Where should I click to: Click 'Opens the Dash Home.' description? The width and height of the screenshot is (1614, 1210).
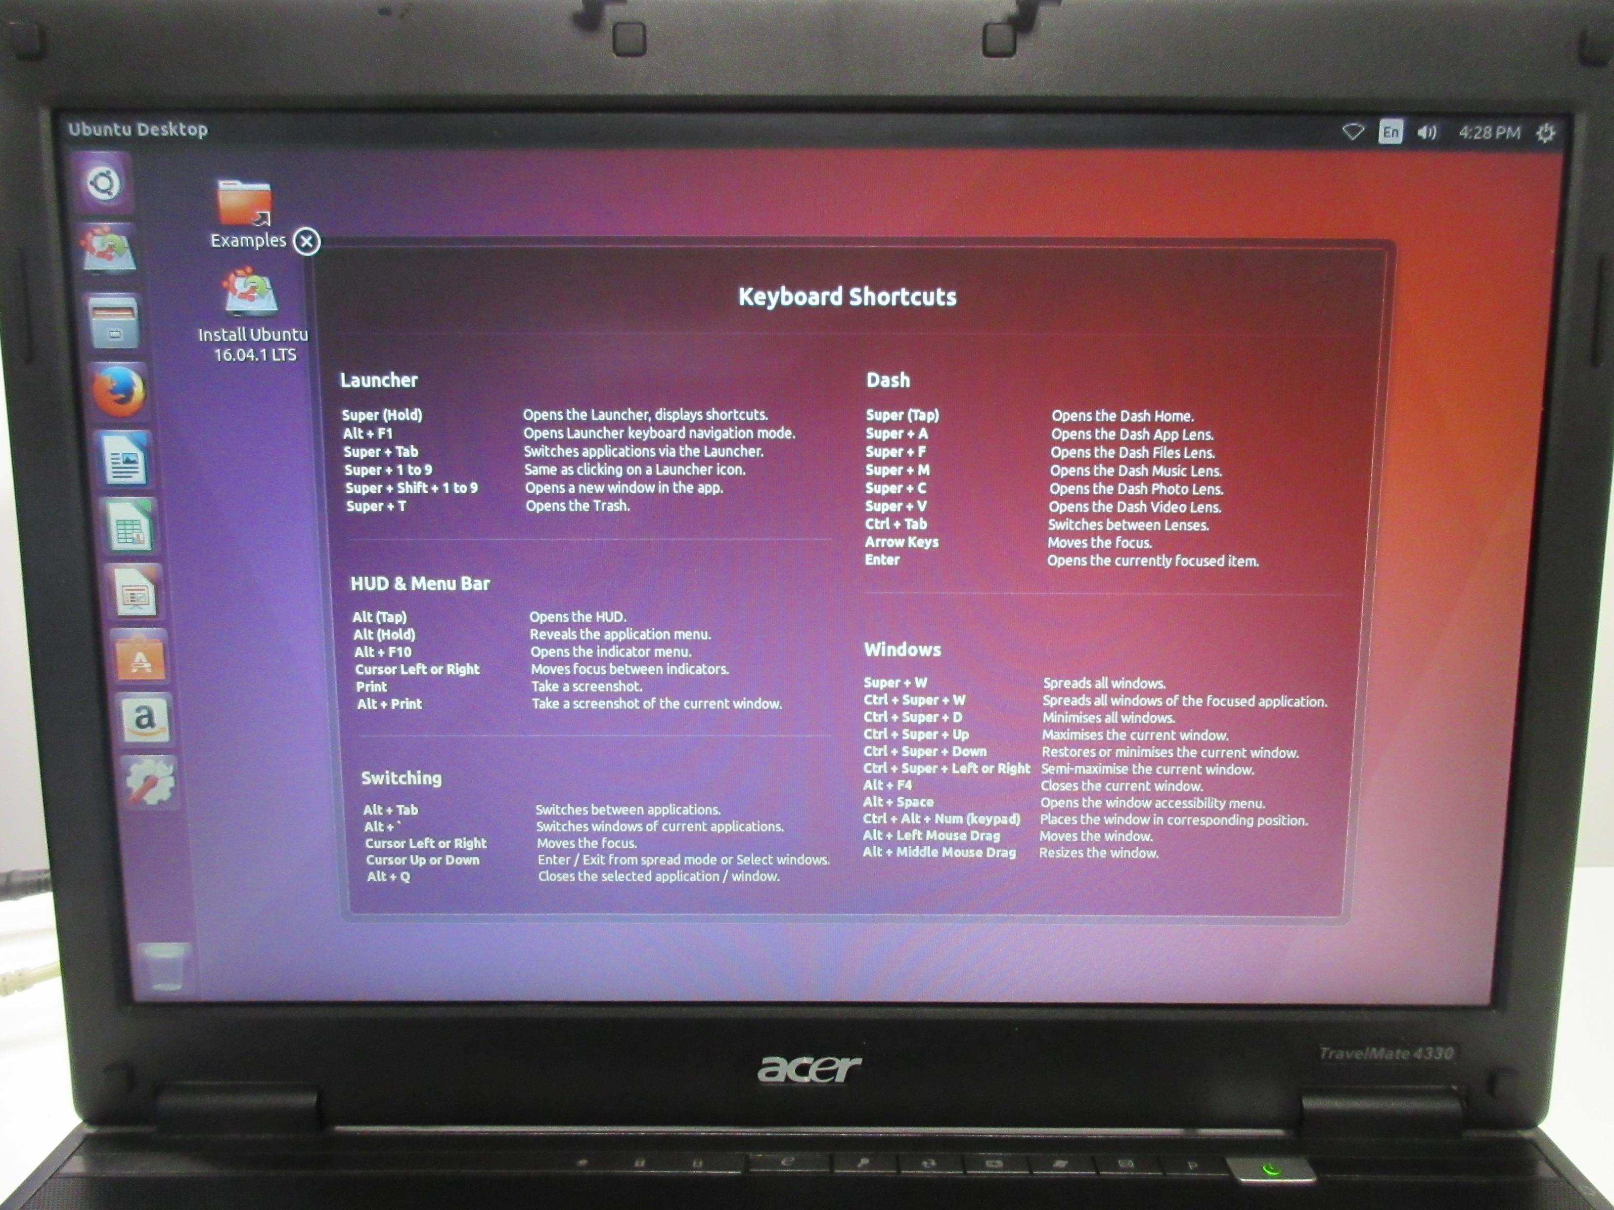1123,416
